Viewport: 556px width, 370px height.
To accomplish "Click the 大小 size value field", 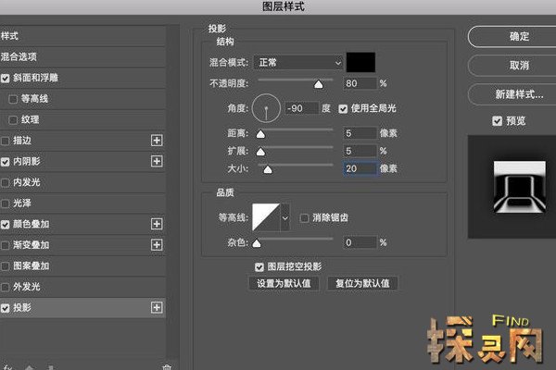I will pos(359,168).
